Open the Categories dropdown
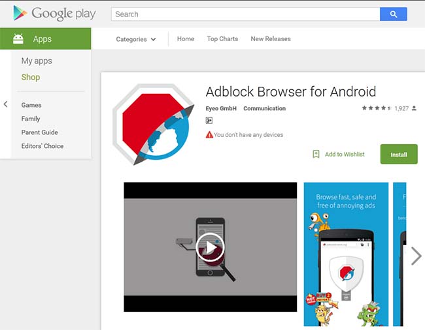Image resolution: width=425 pixels, height=330 pixels. pyautogui.click(x=136, y=39)
